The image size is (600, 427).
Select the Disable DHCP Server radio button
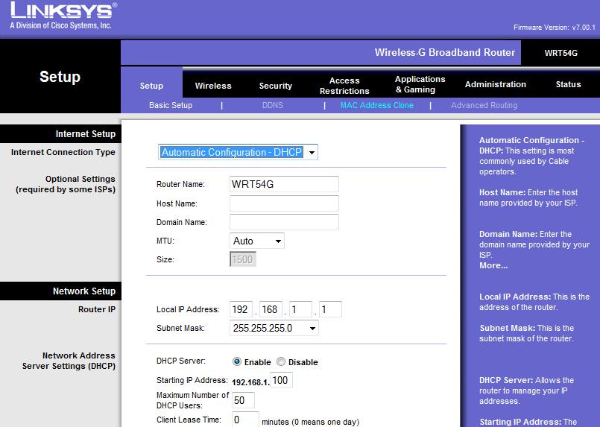281,361
